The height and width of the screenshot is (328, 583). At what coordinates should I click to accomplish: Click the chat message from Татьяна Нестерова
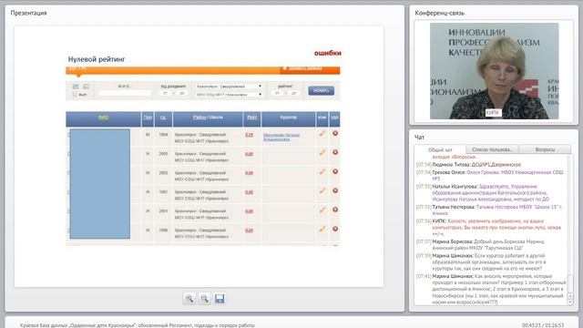pos(489,210)
